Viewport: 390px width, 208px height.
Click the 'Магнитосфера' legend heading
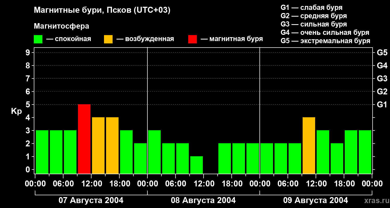[61, 26]
